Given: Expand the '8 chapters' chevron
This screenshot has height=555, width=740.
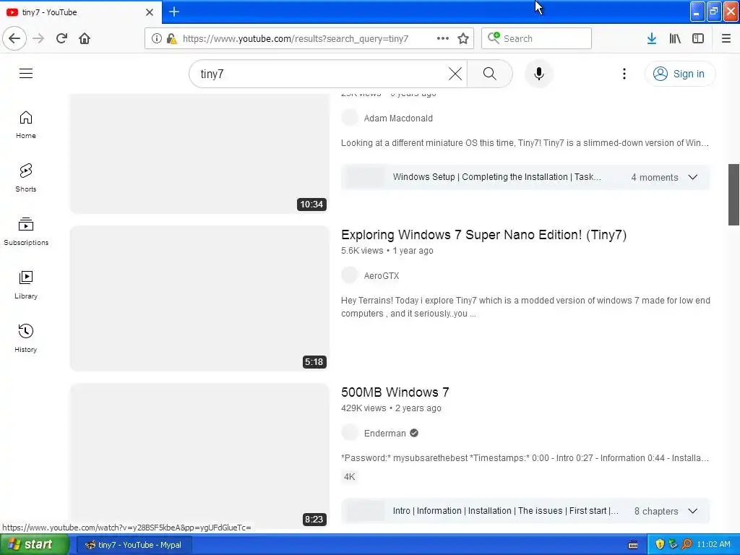Looking at the screenshot, I should coord(692,511).
